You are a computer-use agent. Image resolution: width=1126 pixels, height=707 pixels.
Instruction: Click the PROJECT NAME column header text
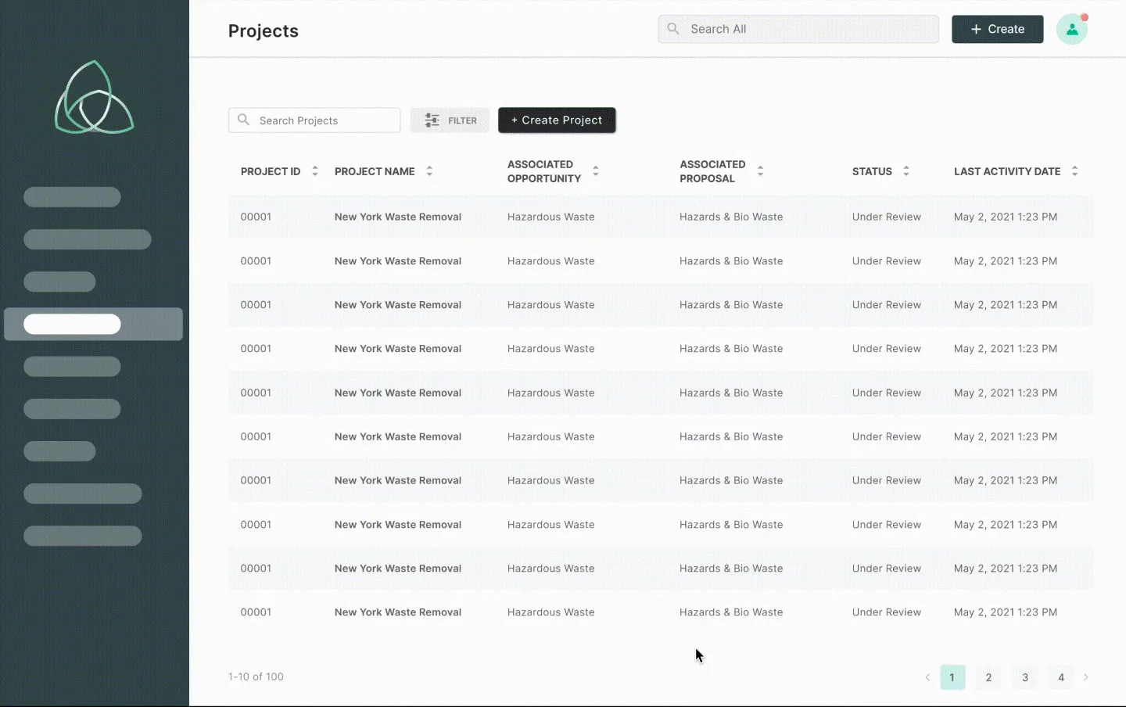[x=375, y=171]
